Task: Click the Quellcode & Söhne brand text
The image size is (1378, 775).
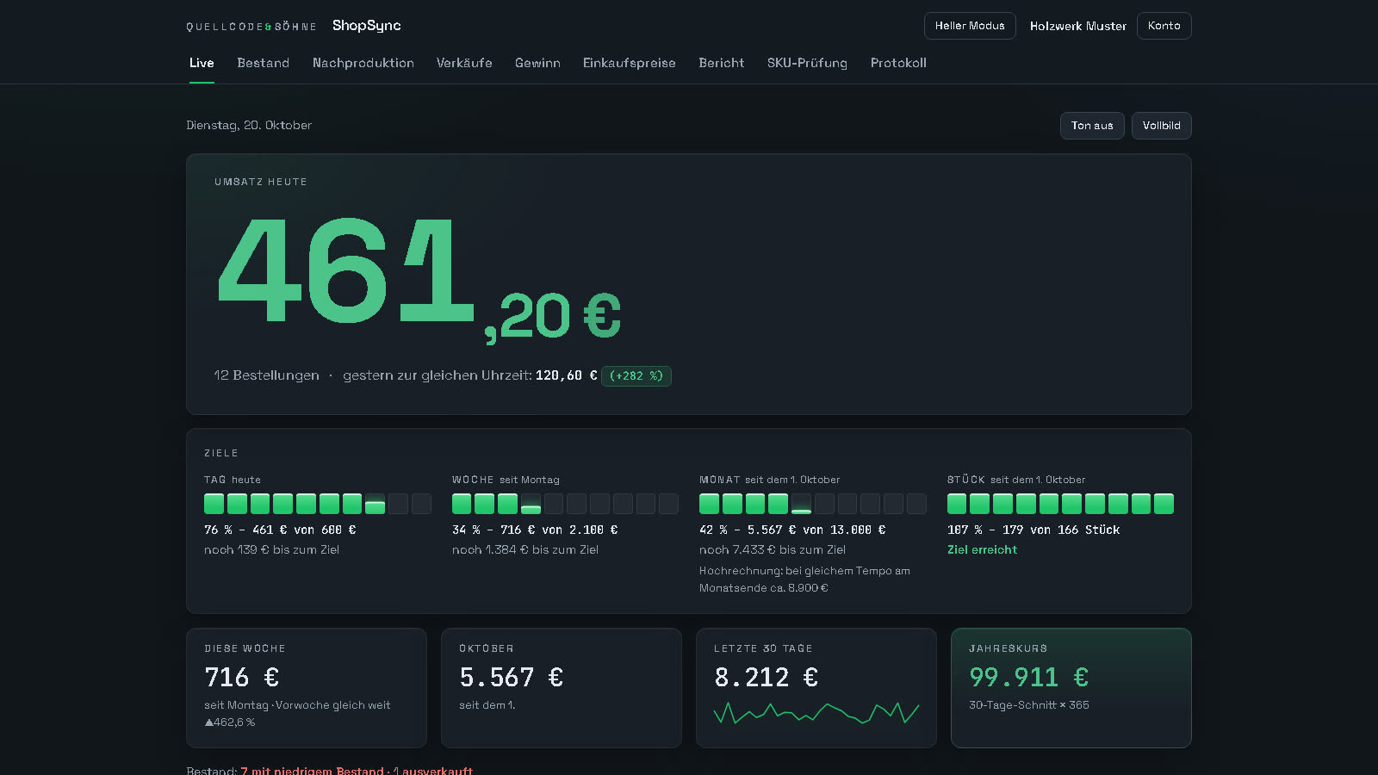Action: [x=251, y=27]
